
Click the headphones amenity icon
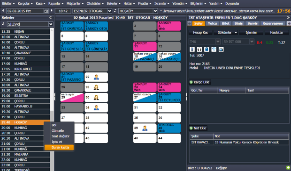tap(199, 49)
